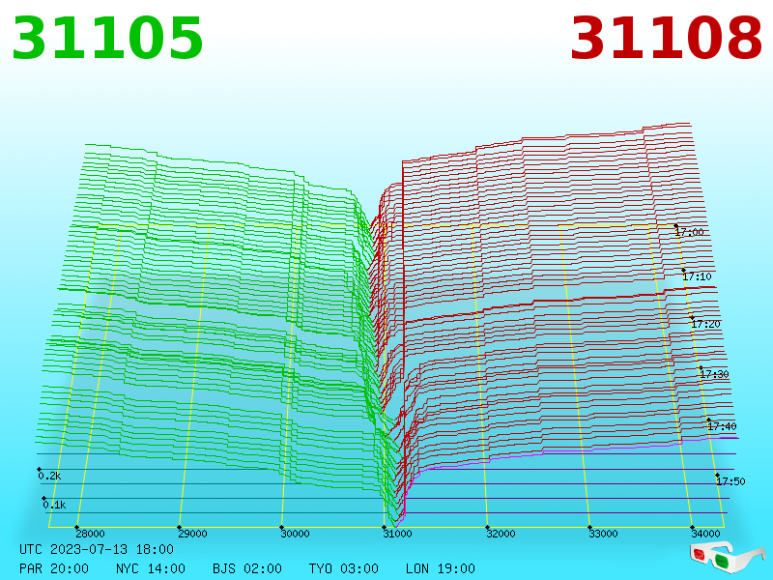Click the TYO 03:00 time label
Viewport: 773px width, 580px height.
coord(344,568)
